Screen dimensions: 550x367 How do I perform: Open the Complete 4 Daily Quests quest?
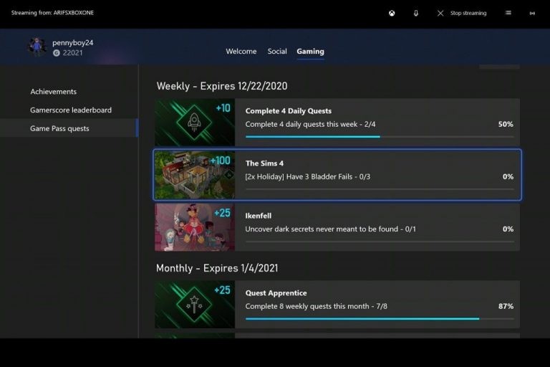[337, 123]
